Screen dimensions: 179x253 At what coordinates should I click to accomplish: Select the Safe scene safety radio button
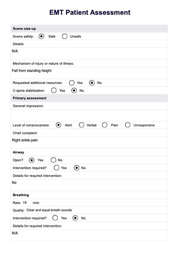[42, 36]
